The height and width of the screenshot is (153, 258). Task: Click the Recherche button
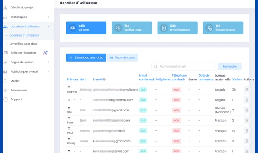coord(229,66)
